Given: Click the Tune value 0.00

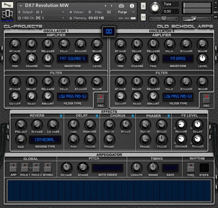Looking at the screenshot, I should [168, 11].
